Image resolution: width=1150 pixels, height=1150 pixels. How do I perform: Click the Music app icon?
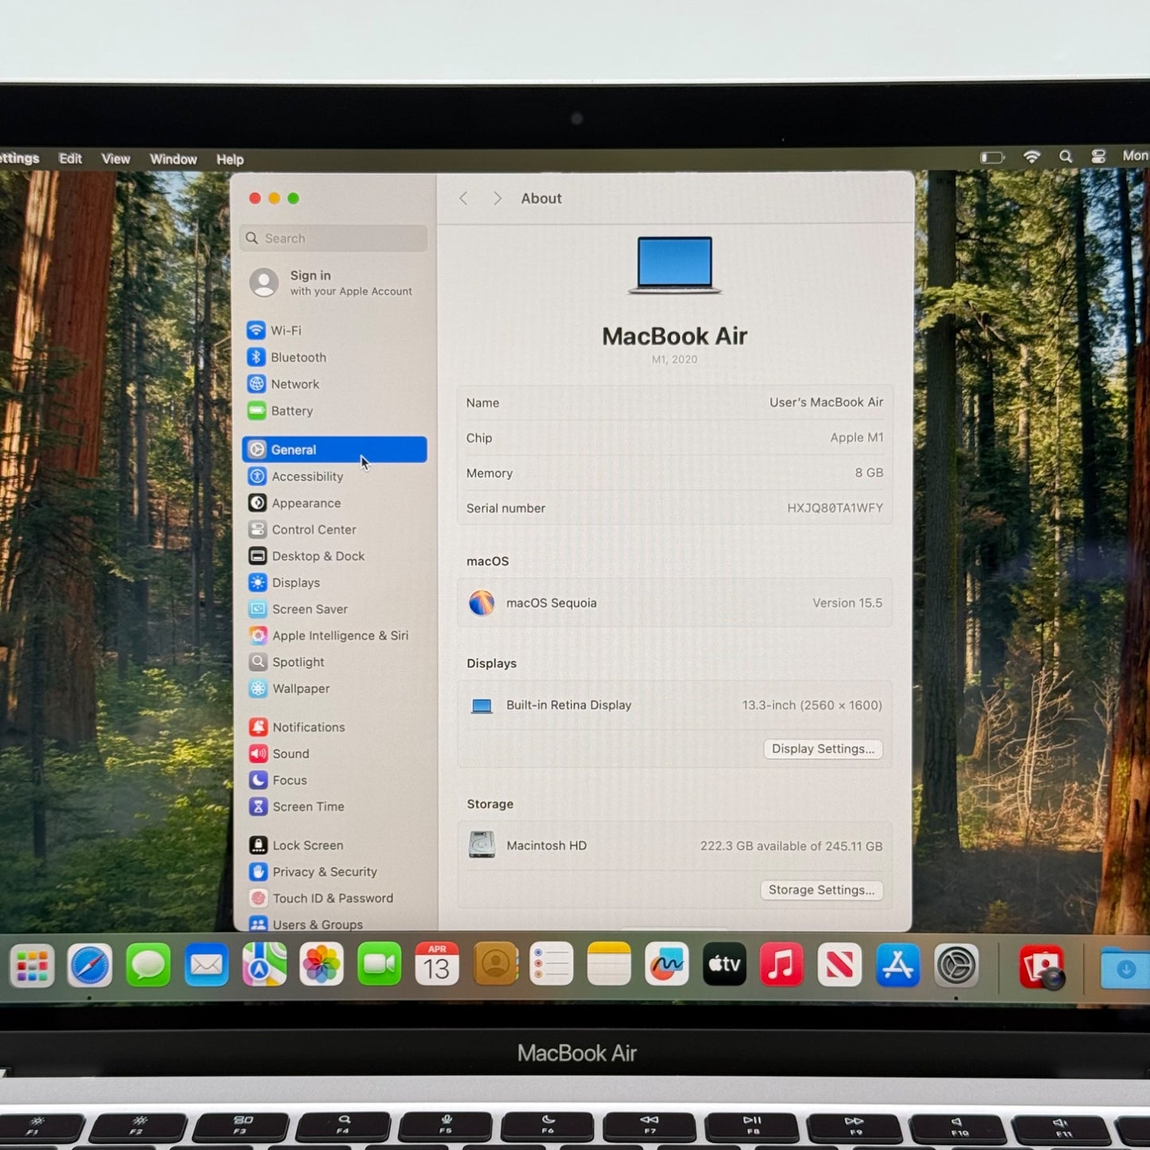(x=782, y=965)
